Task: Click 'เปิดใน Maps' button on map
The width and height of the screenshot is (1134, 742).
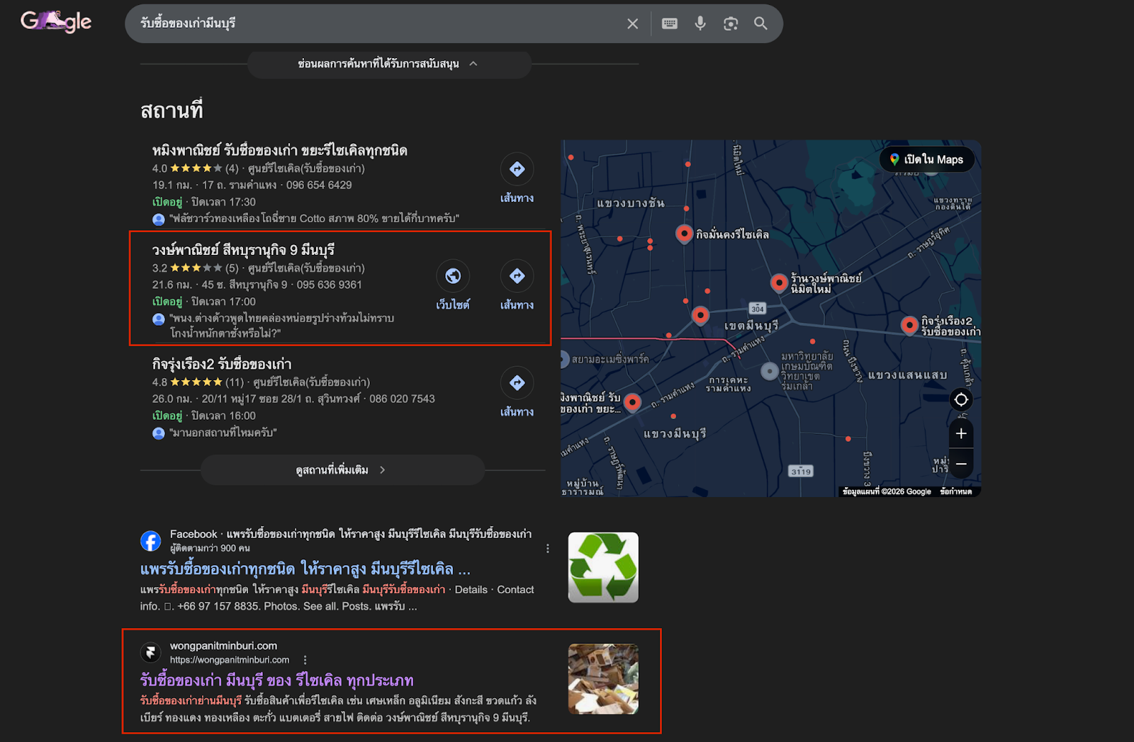Action: pyautogui.click(x=927, y=159)
